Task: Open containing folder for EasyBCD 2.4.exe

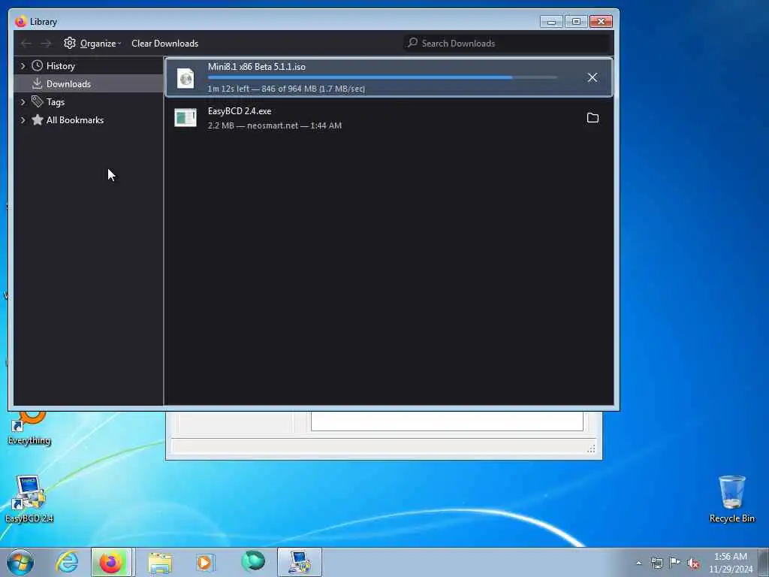Action: click(x=593, y=118)
